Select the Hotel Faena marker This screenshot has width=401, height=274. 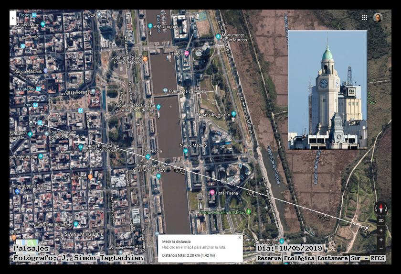[212, 192]
